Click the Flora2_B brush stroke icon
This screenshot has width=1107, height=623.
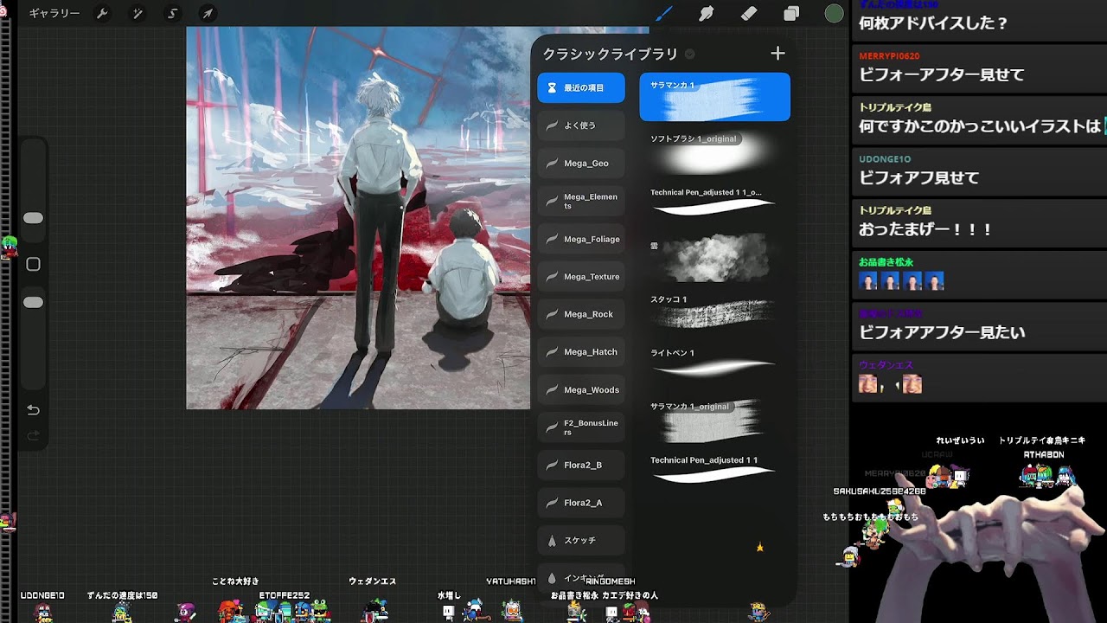pyautogui.click(x=552, y=465)
